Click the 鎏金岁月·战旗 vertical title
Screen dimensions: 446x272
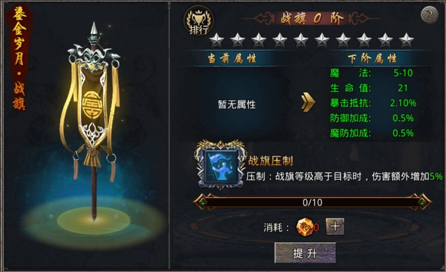(x=19, y=59)
